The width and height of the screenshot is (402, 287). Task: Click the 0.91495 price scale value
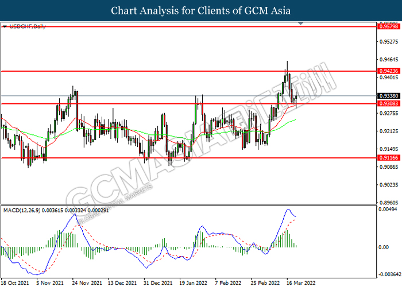389,149
